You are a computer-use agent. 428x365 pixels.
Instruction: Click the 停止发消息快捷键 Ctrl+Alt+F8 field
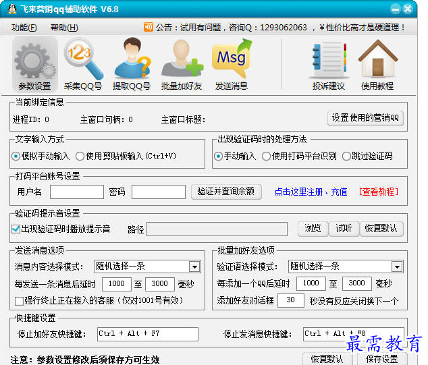(354, 334)
